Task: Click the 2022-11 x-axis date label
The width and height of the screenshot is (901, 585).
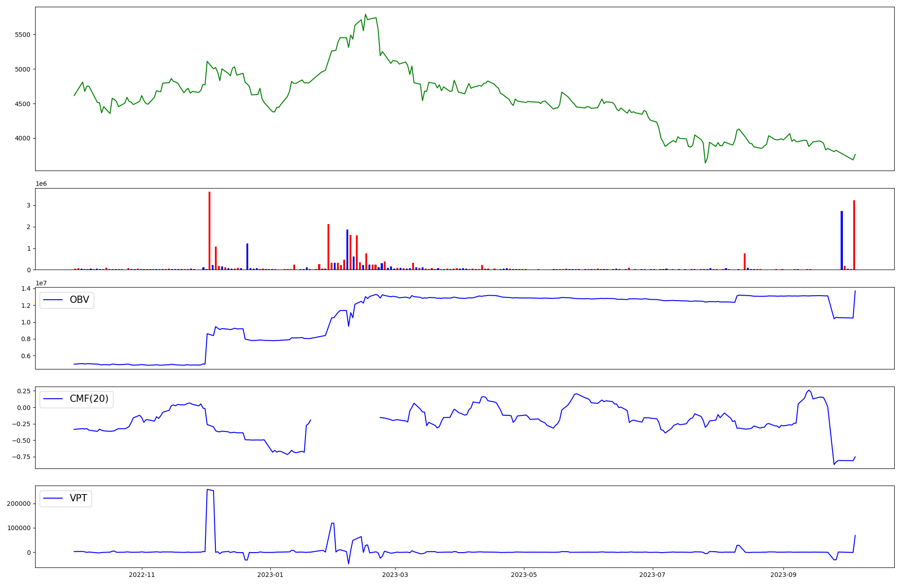Action: pos(142,575)
